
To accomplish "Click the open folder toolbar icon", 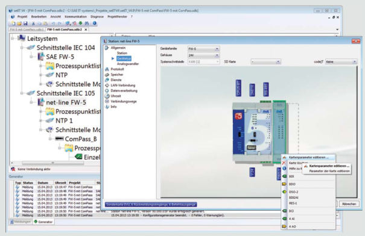I will coord(19,23).
